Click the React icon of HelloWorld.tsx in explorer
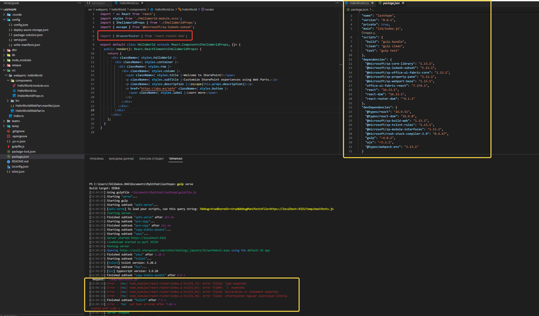The height and width of the screenshot is (316, 539). coord(14,91)
